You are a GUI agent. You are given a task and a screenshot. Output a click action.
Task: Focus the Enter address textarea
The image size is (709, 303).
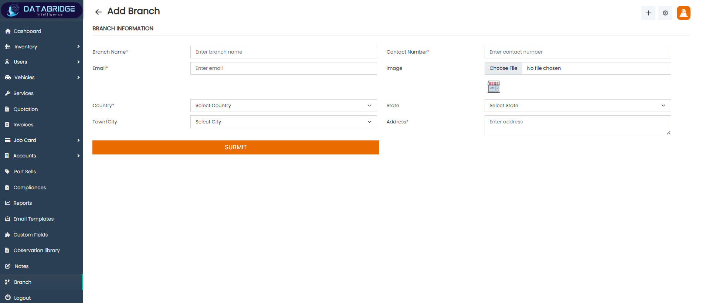tap(578, 125)
